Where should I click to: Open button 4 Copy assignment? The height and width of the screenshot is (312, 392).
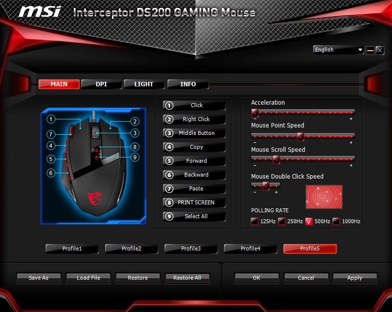(x=194, y=147)
